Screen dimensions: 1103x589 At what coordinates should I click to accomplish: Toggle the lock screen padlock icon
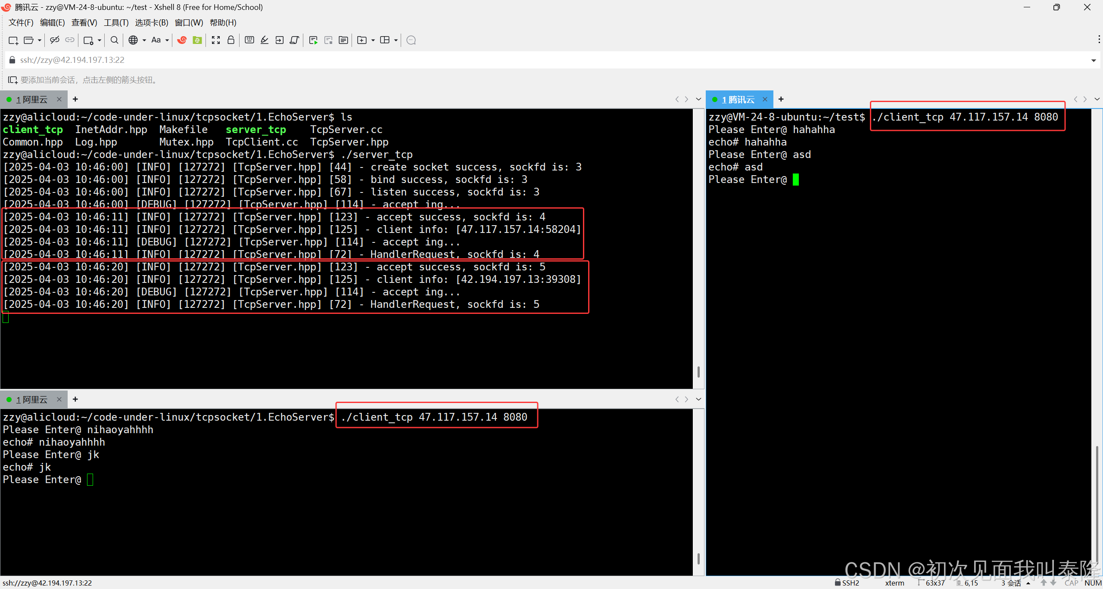tap(231, 40)
